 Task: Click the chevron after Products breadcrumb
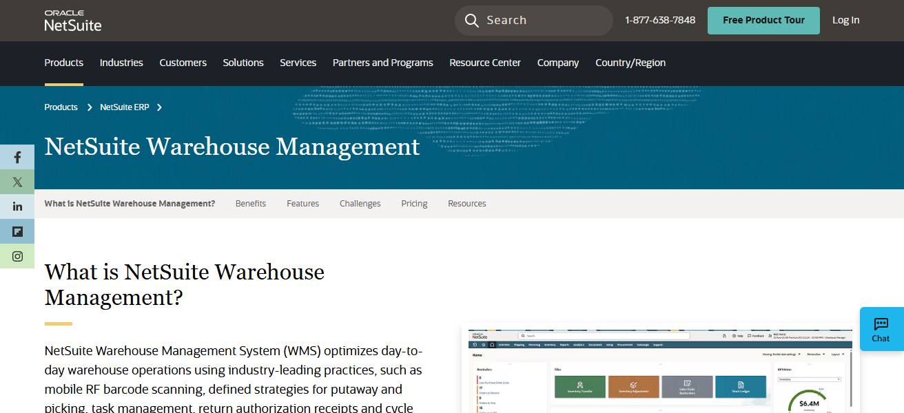[90, 107]
